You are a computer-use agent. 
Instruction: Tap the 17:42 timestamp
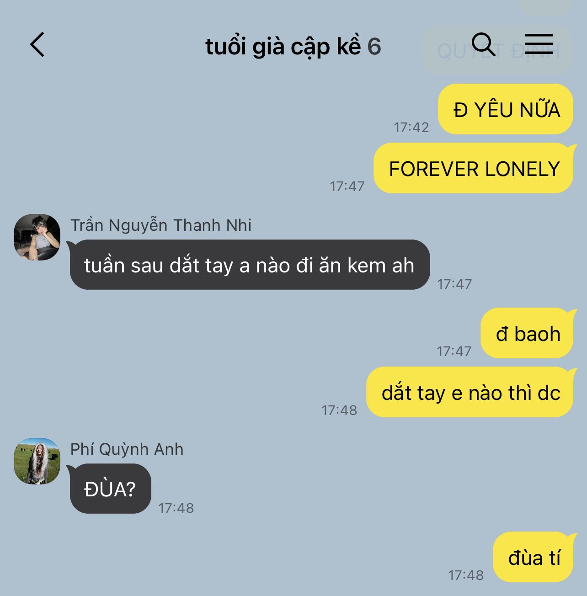point(411,128)
